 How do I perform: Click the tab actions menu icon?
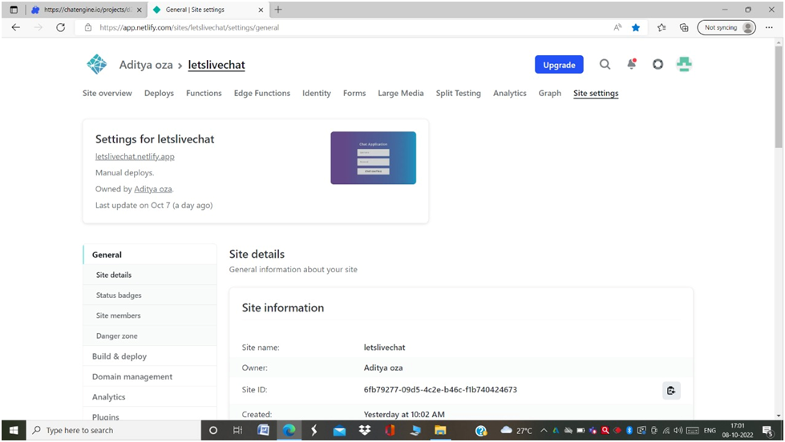(x=14, y=10)
